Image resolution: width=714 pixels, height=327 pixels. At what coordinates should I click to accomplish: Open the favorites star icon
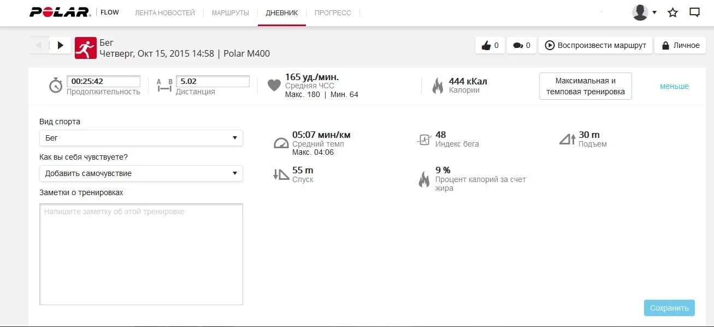(673, 13)
